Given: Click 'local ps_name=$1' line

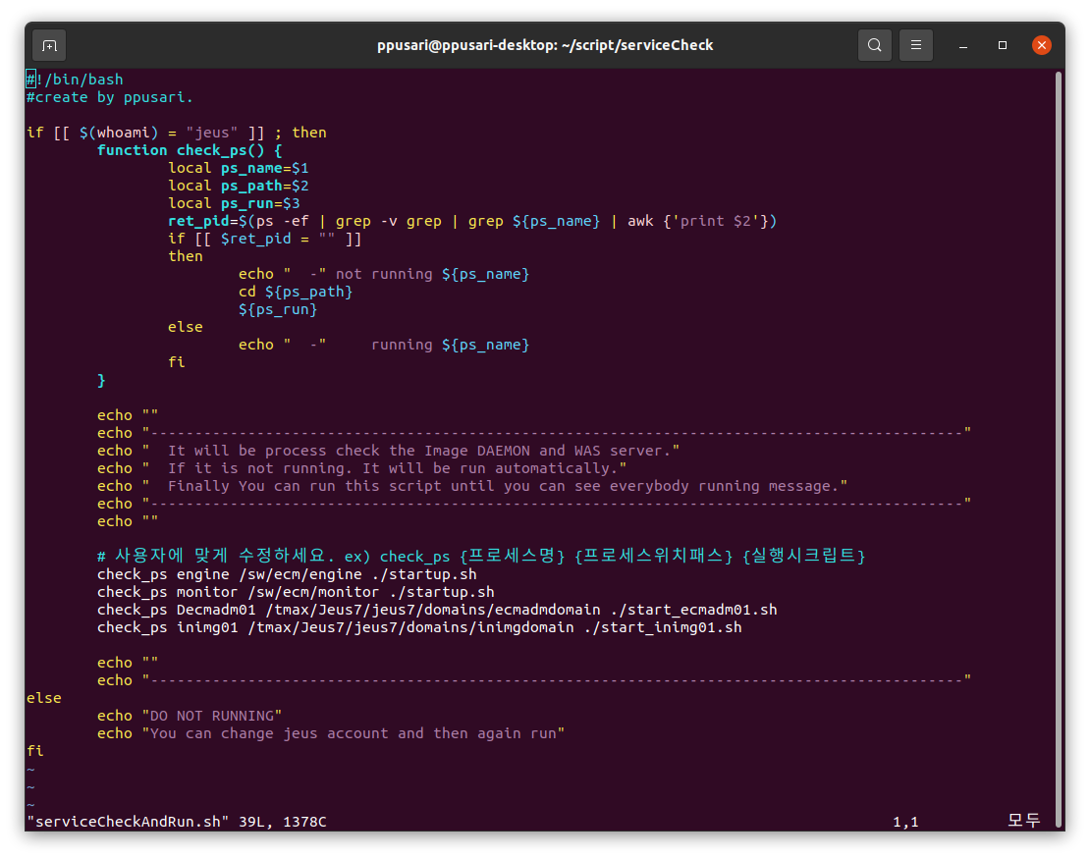Looking at the screenshot, I should (x=239, y=168).
